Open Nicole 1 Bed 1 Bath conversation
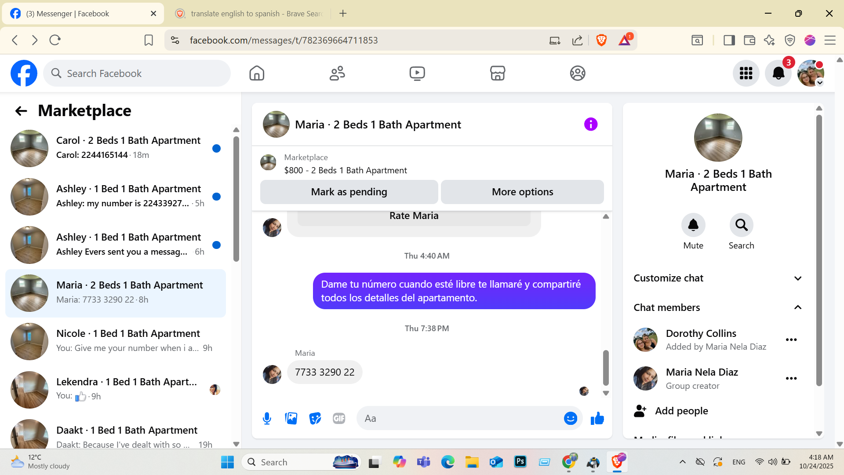844x475 pixels. point(116,341)
